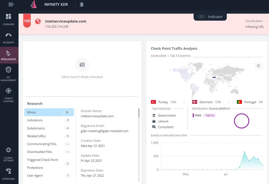Click the Whois panel vertical scrollbar
Screen dimensions: 269x184
(x=139, y=113)
